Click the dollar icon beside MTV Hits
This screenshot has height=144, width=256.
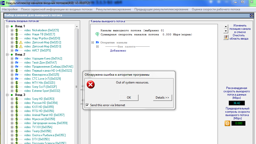(17, 83)
